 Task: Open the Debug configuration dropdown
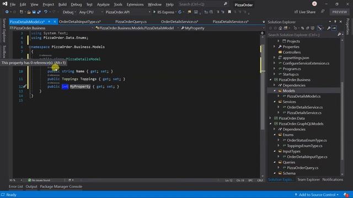tap(69, 12)
